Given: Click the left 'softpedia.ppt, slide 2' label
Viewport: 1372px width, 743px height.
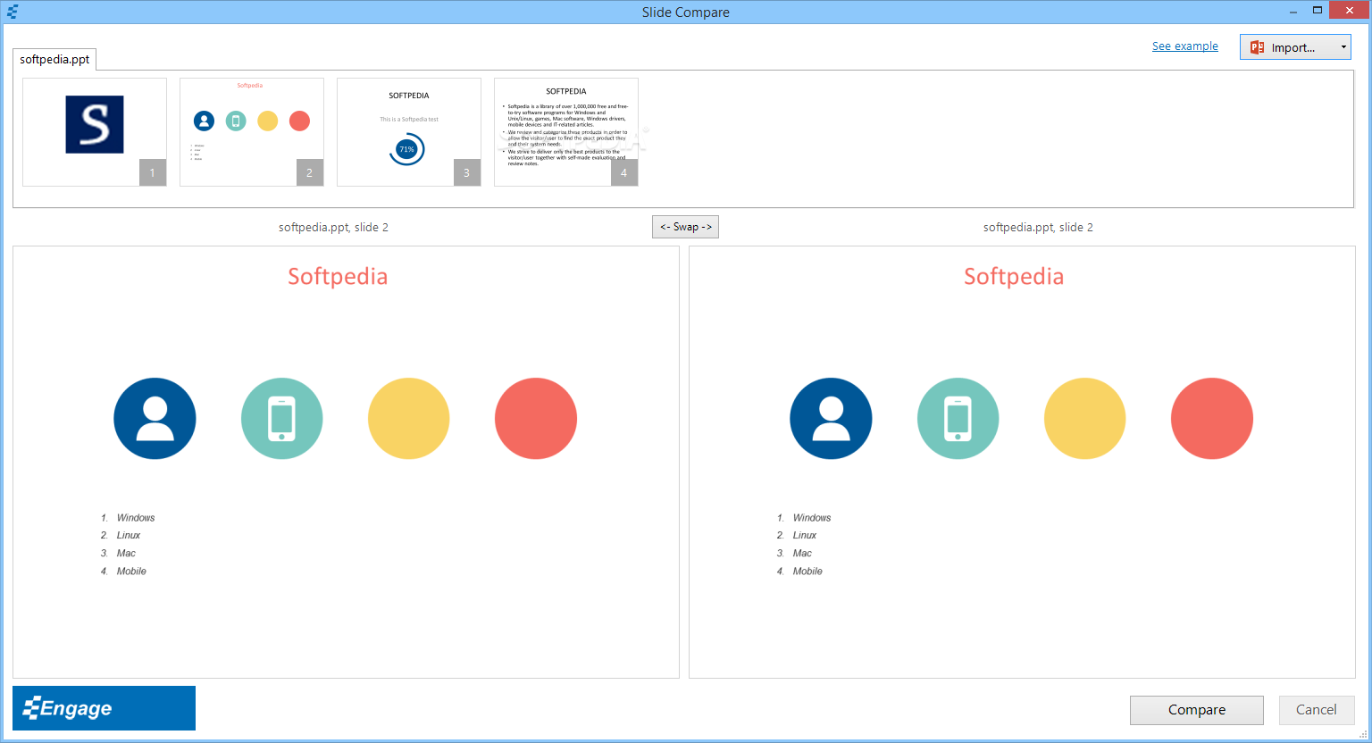Looking at the screenshot, I should (x=333, y=228).
